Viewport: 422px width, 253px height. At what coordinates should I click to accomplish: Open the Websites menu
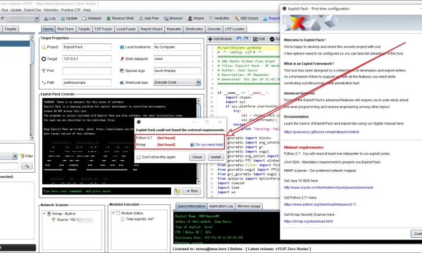coord(51,10)
